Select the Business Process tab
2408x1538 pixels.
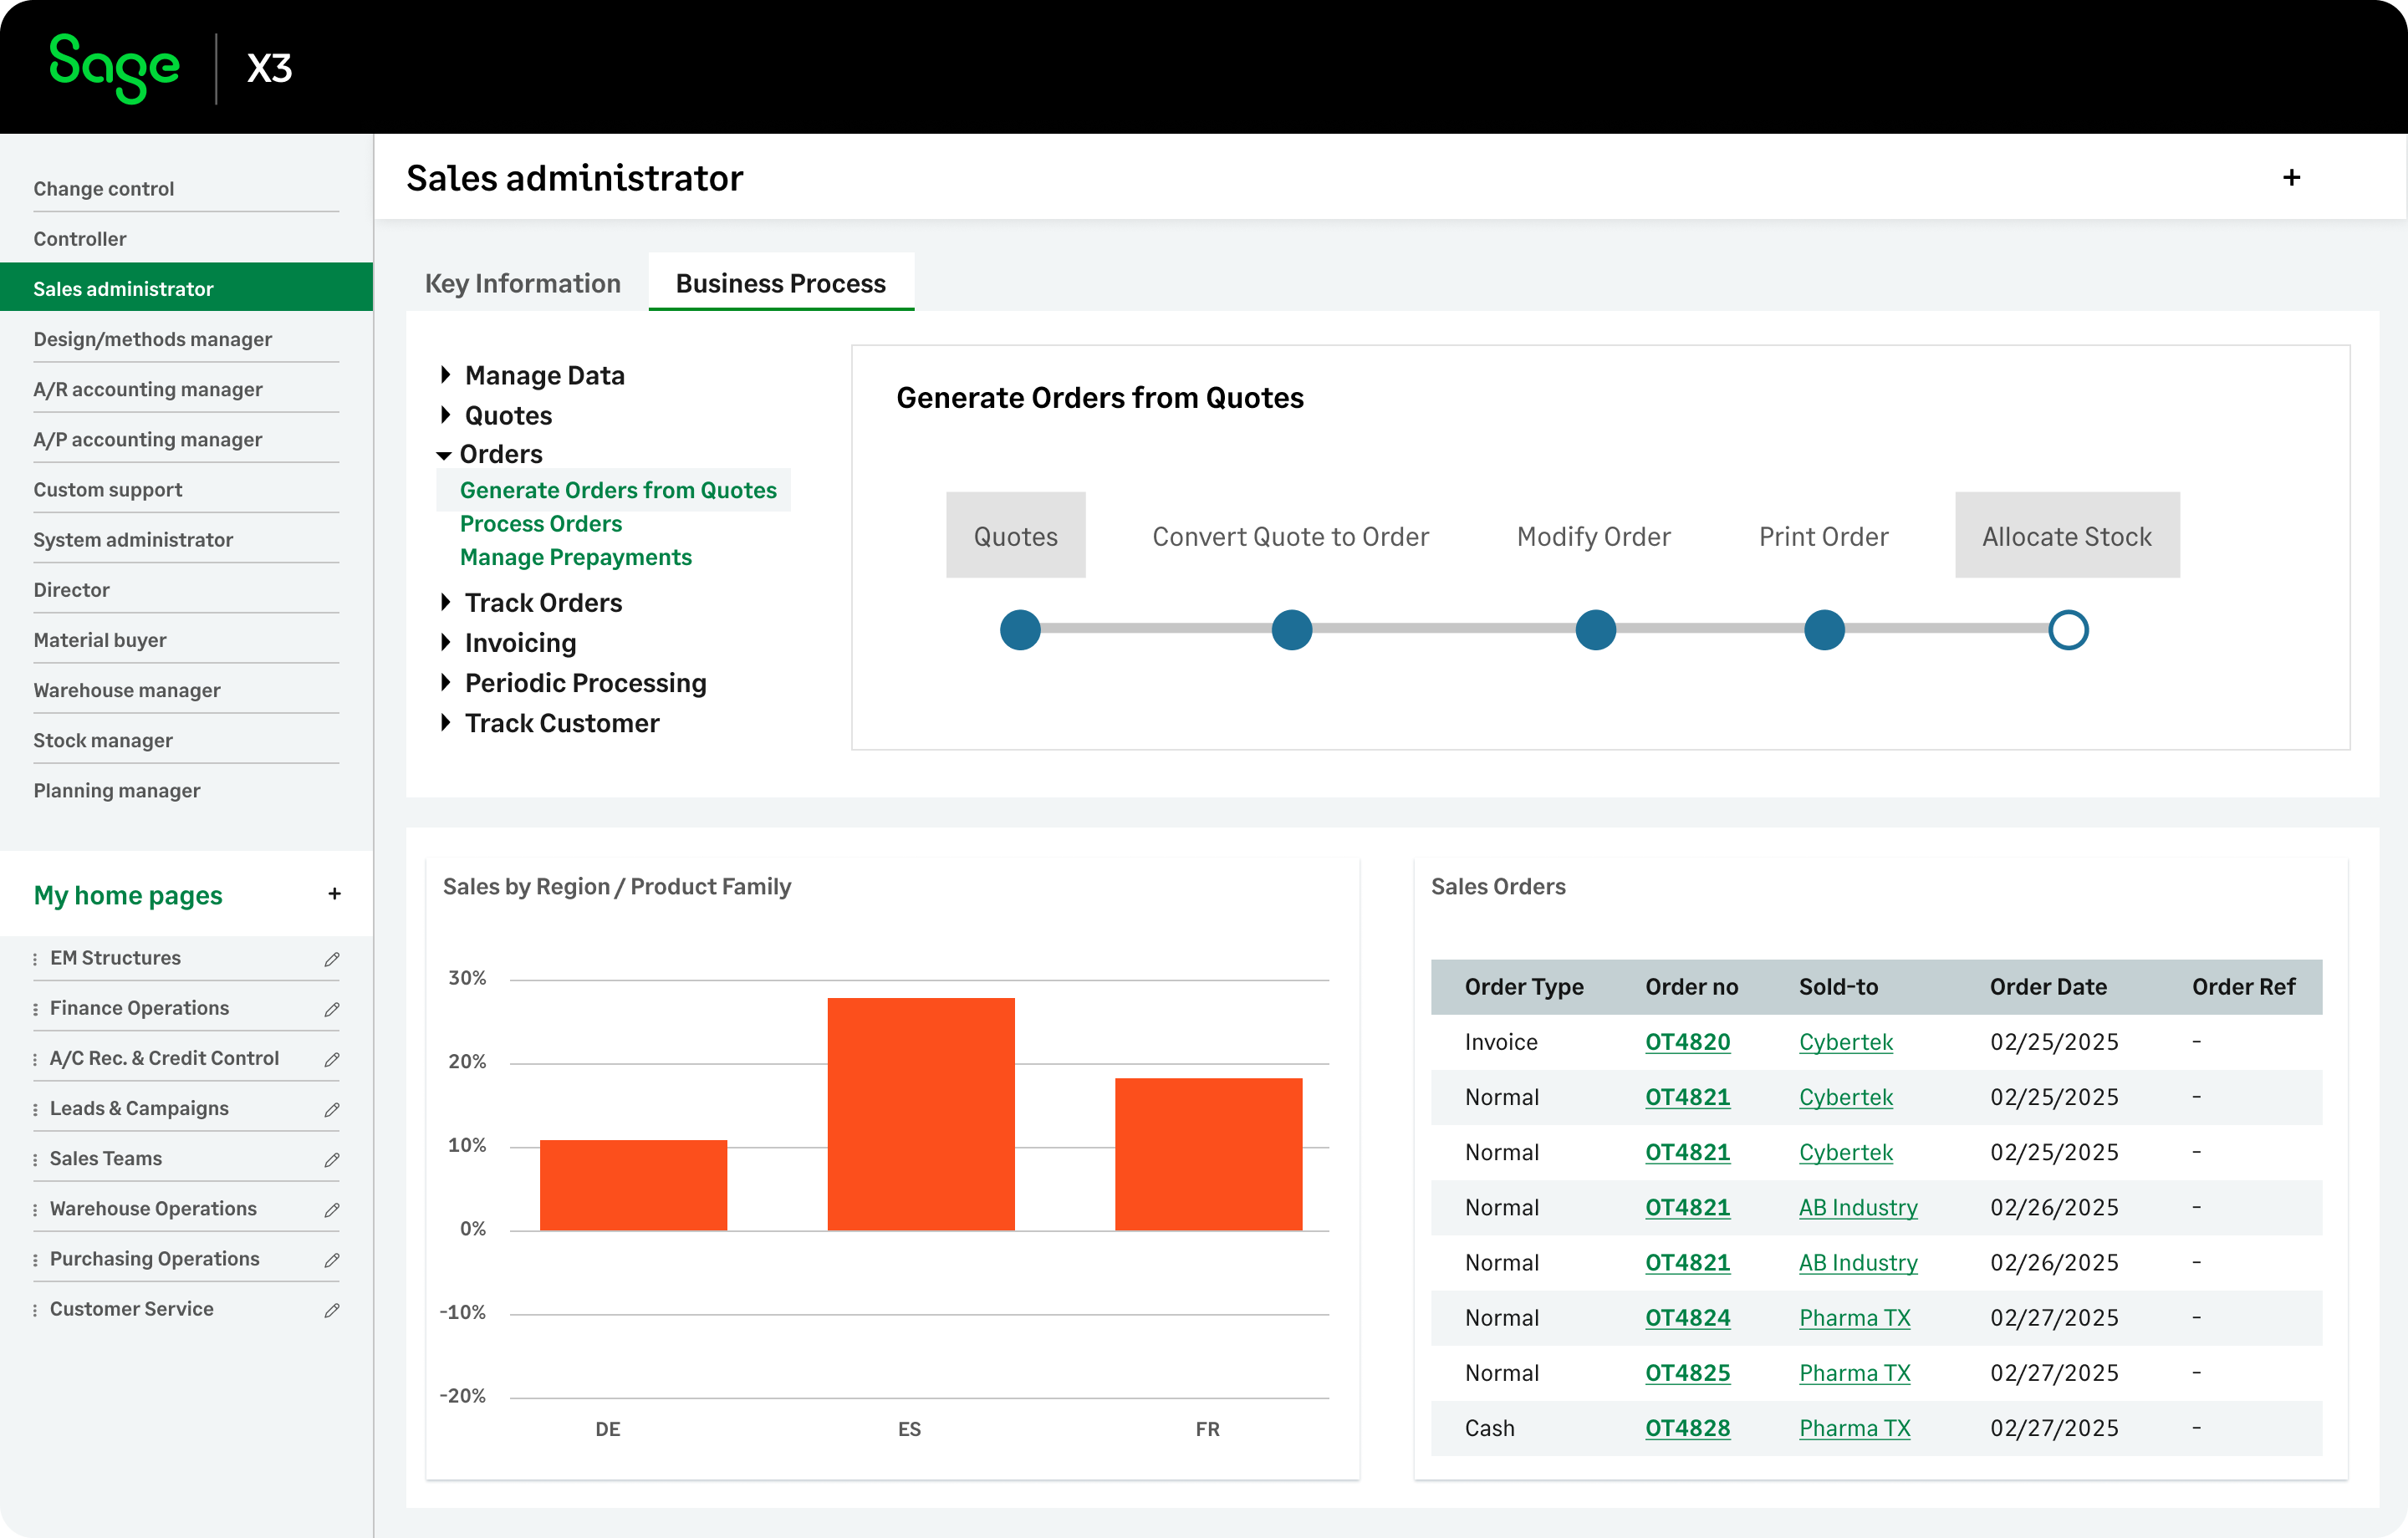point(781,283)
